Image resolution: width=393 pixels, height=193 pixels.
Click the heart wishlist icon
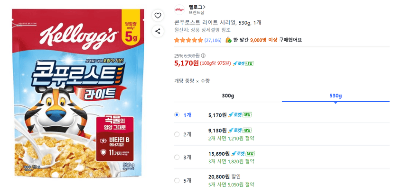tap(158, 16)
